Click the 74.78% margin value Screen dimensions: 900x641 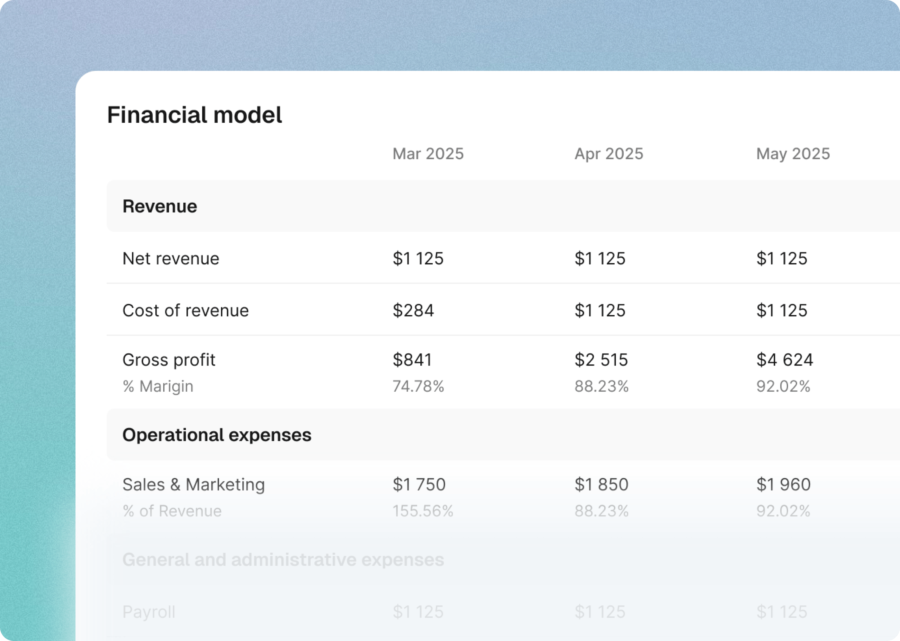418,386
